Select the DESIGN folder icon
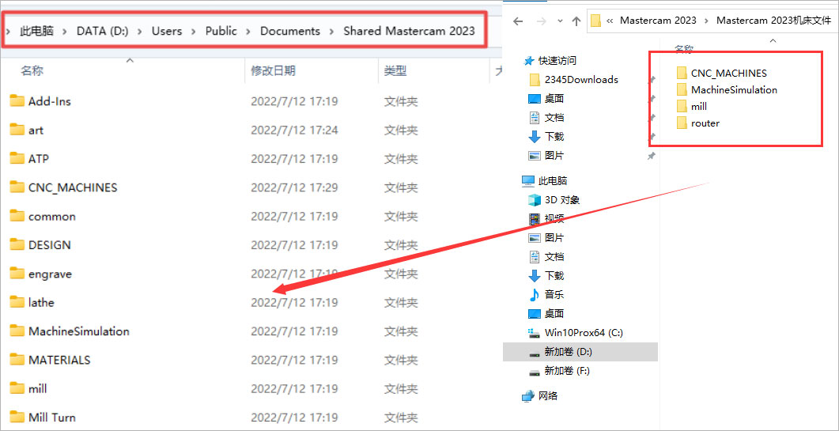Image resolution: width=839 pixels, height=431 pixels. click(17, 244)
